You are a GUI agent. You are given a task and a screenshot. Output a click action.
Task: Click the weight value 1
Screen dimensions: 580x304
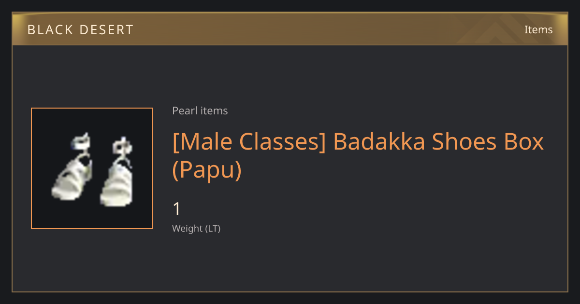pyautogui.click(x=176, y=209)
